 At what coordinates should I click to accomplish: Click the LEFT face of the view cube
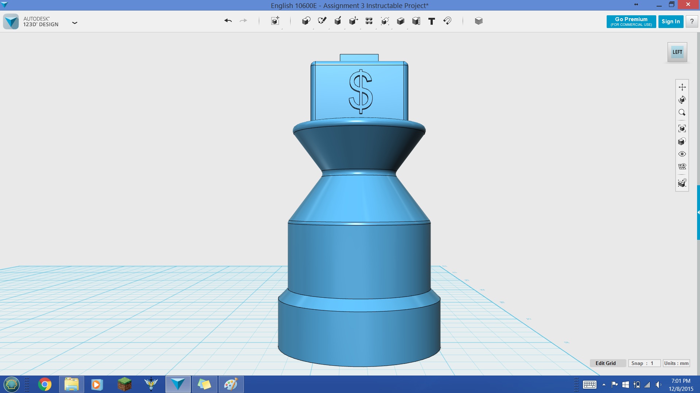(x=677, y=52)
